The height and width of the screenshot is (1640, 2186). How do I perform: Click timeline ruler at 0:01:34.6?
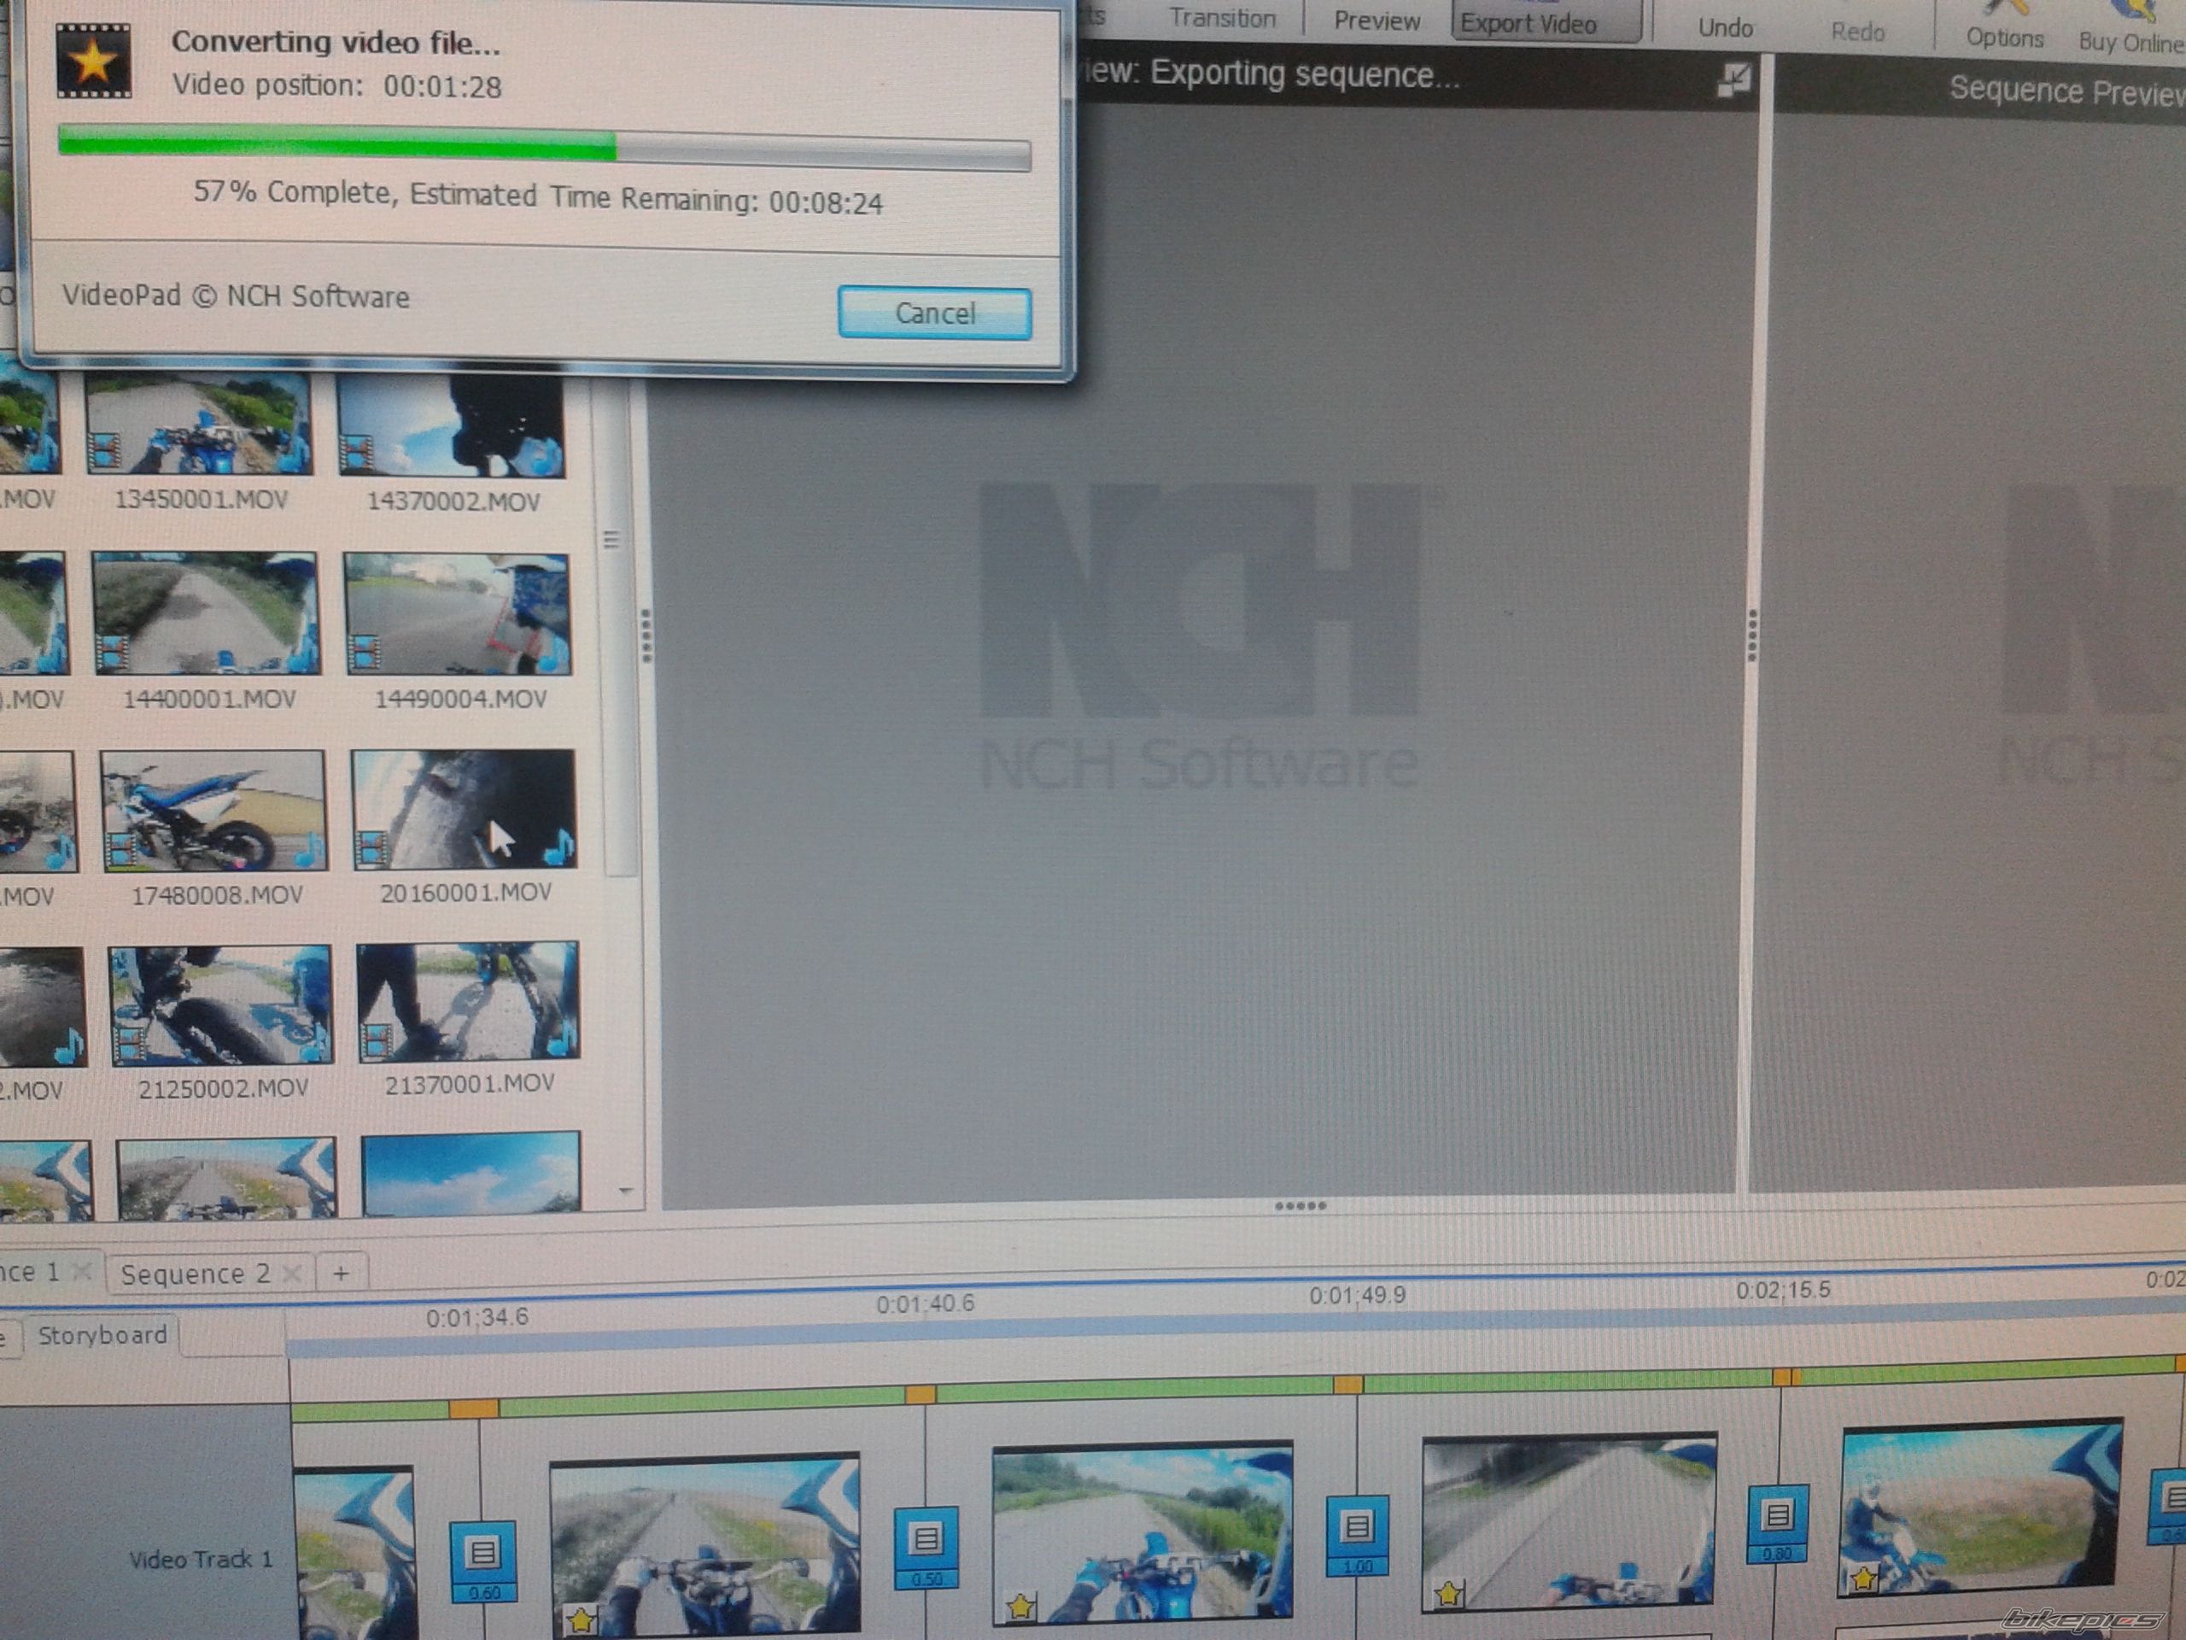point(477,1318)
